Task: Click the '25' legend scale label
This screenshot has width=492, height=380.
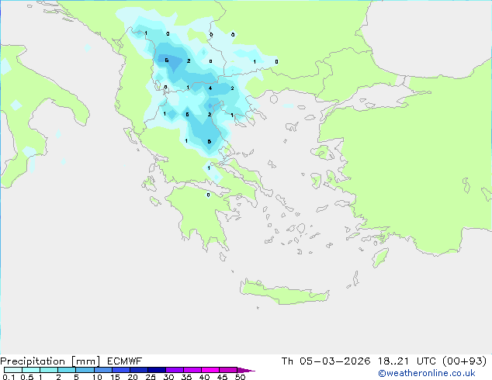Action: tap(151, 377)
